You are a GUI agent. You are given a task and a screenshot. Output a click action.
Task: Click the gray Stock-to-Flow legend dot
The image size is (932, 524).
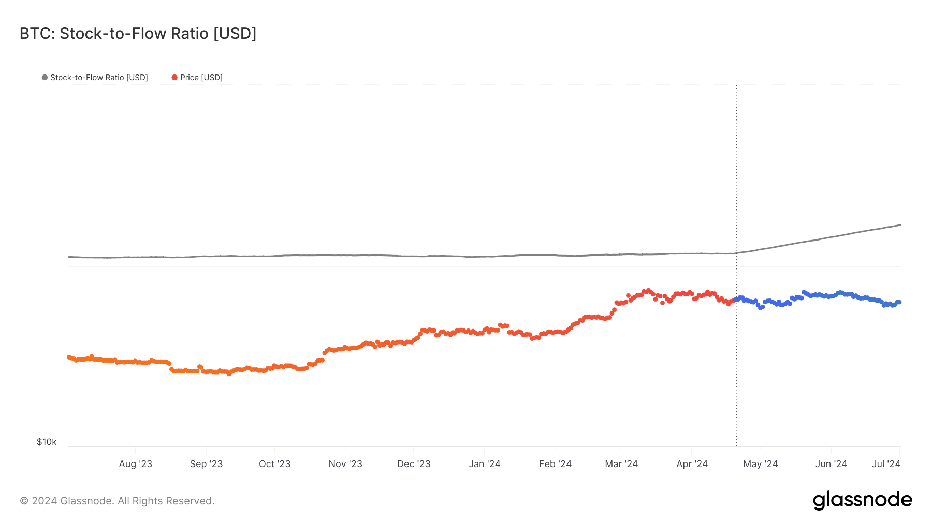point(45,78)
